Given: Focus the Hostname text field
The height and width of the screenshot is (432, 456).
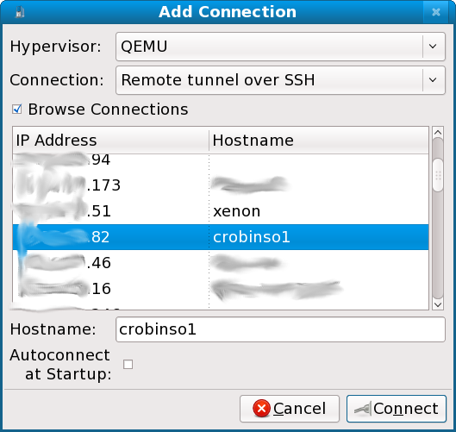Looking at the screenshot, I should tap(280, 329).
